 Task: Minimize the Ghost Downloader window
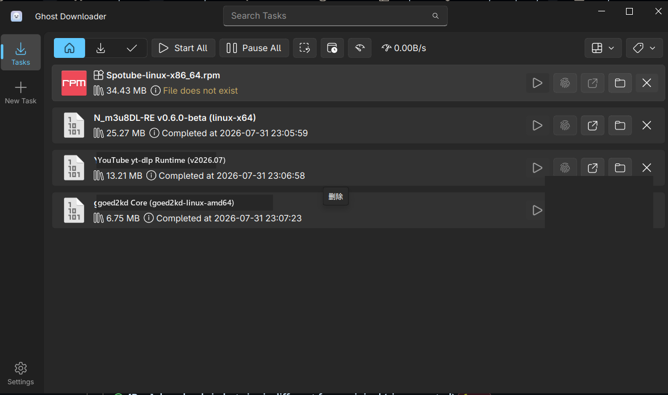[602, 11]
